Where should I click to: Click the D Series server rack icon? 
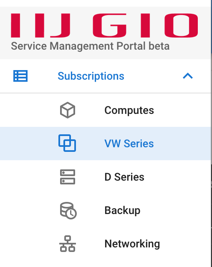[68, 177]
